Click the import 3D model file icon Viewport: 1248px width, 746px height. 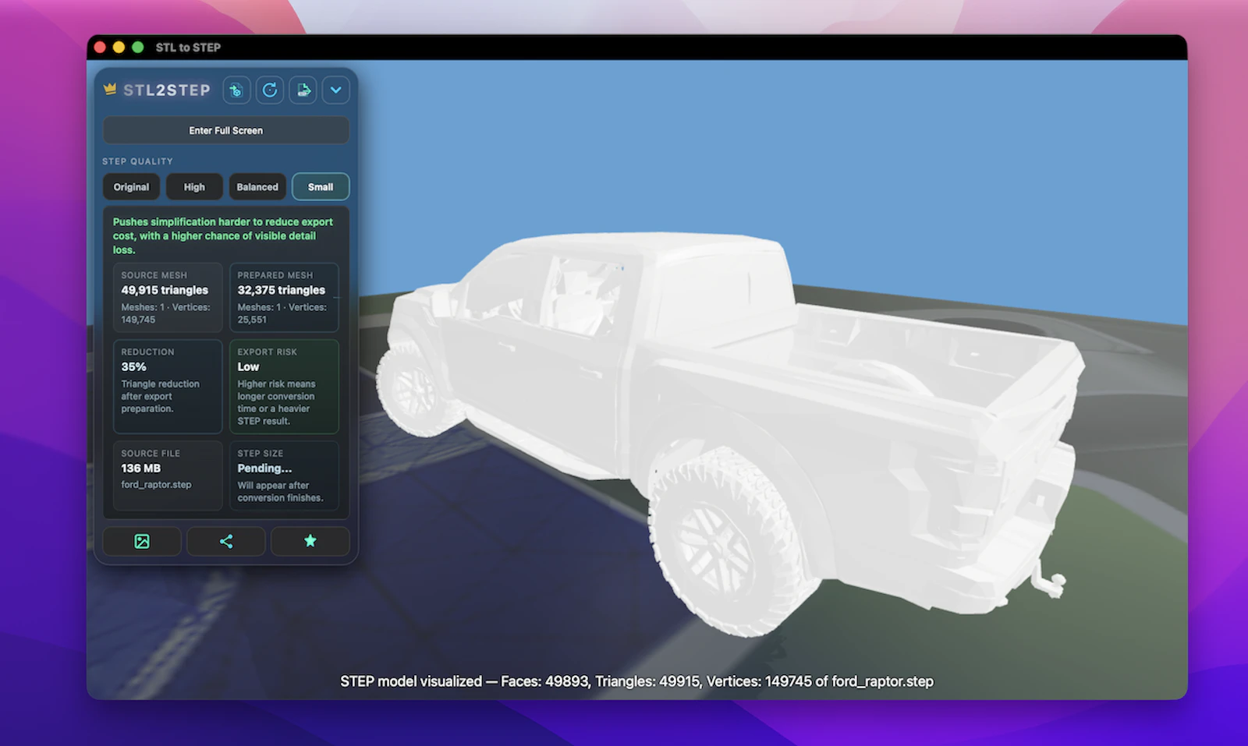[x=236, y=90]
